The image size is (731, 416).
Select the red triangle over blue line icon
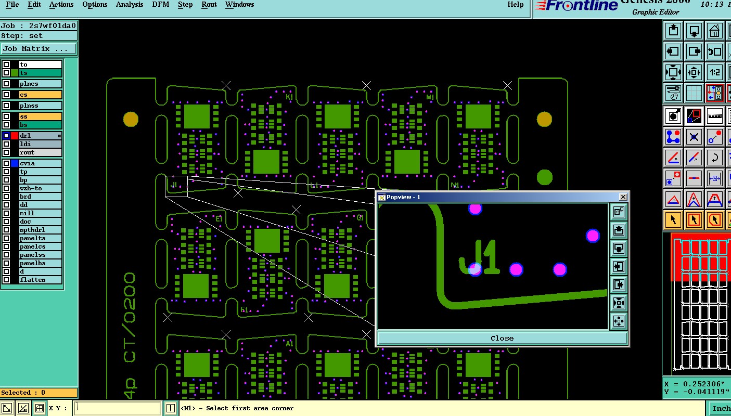coord(673,199)
